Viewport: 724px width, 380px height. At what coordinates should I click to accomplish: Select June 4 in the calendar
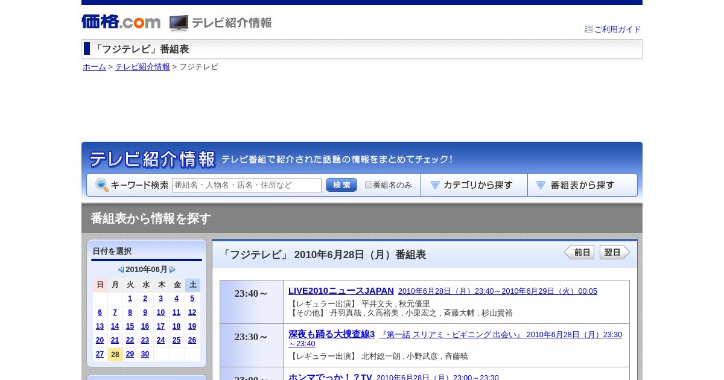click(x=176, y=299)
